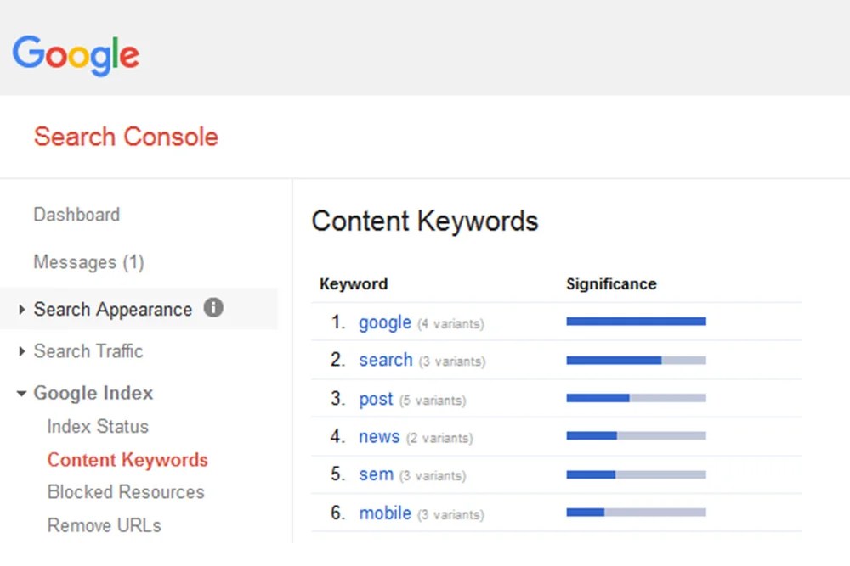
Task: Expand the Search Traffic section arrow
Action: tap(22, 351)
